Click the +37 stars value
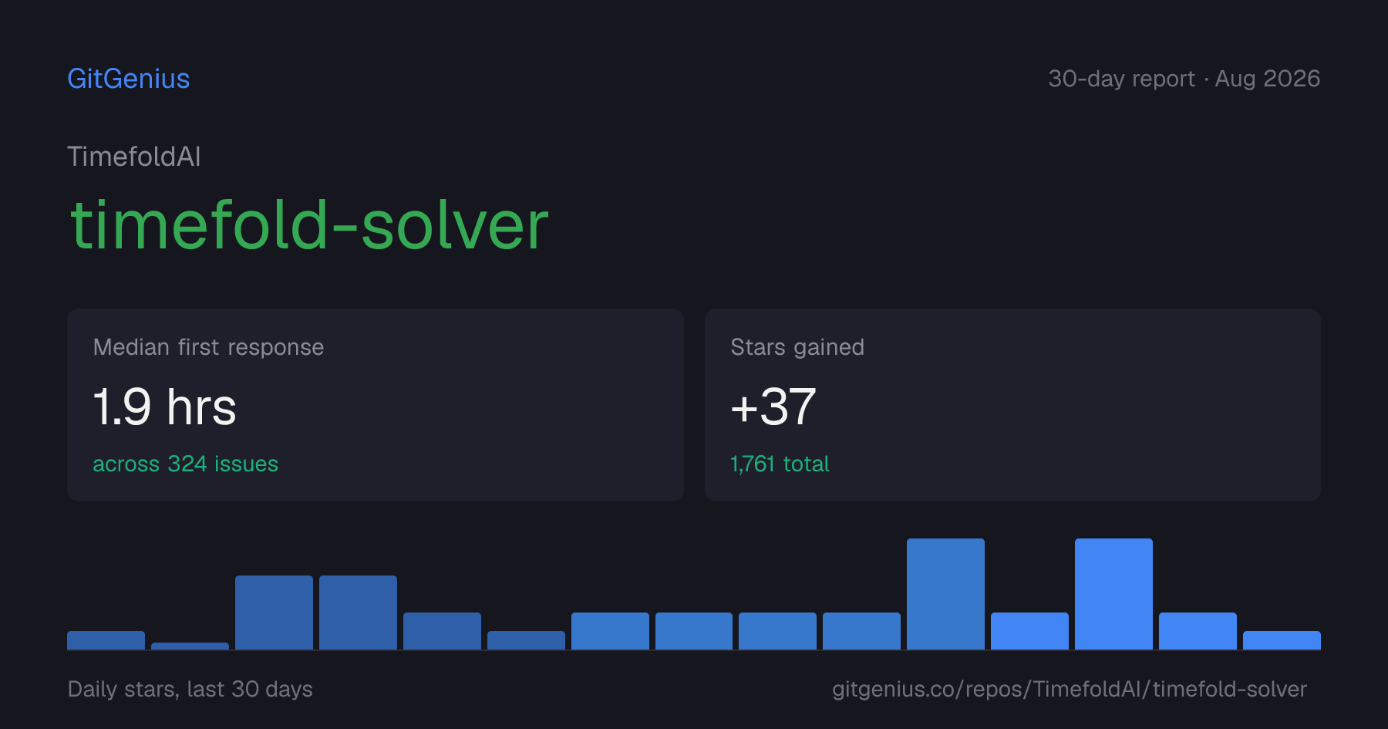The image size is (1388, 729). coord(773,407)
